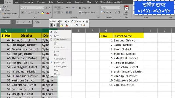Viewport: 175px width, 98px height.
Task: Choose Column Width in the context menu
Action: [x=60, y=66]
